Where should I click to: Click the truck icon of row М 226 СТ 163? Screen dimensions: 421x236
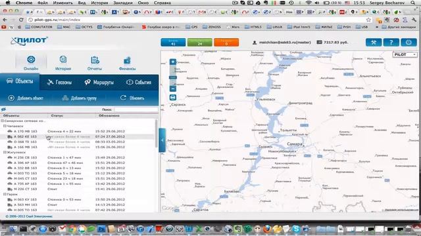tap(10, 189)
